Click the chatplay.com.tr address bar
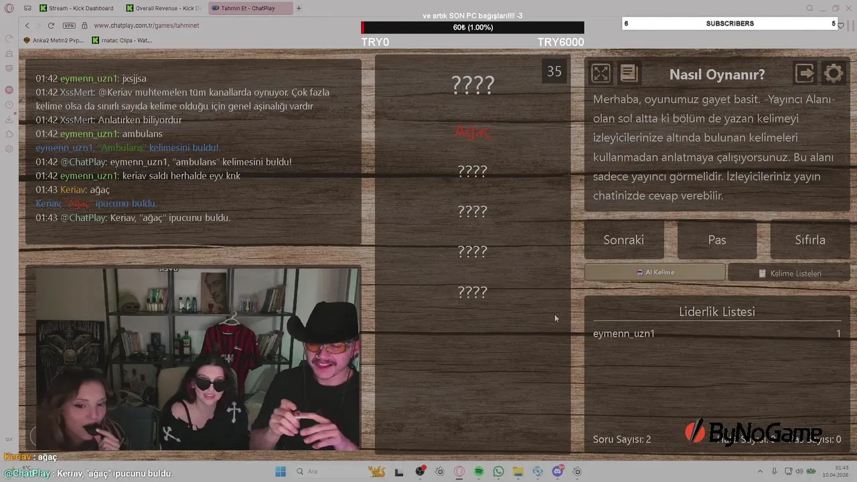857x482 pixels. point(147,25)
